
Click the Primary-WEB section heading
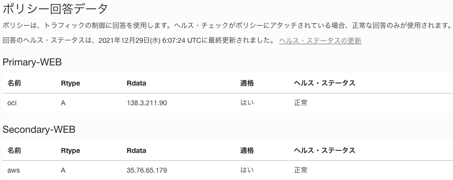click(x=32, y=62)
